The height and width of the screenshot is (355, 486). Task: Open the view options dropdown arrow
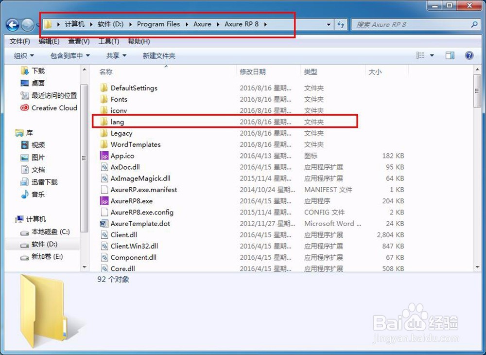pyautogui.click(x=432, y=55)
